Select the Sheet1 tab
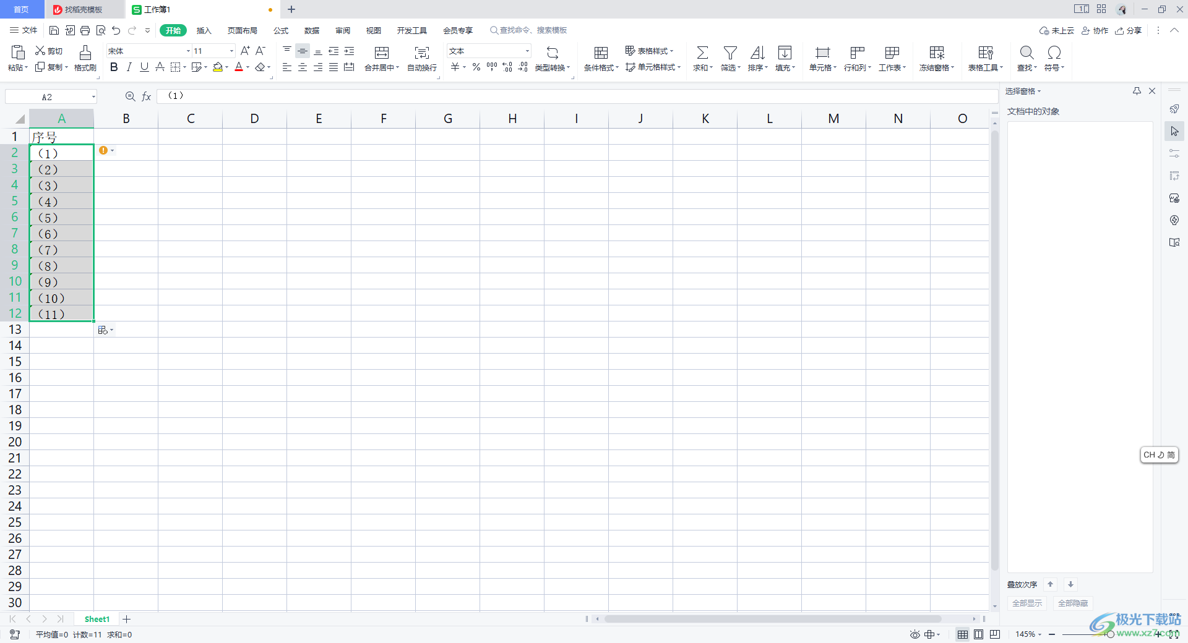The image size is (1188, 643). pos(97,619)
